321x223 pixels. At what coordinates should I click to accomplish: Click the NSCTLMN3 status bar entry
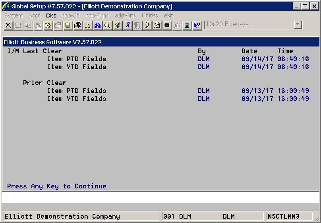284,217
